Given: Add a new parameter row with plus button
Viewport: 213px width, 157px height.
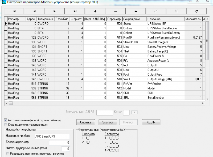Looking at the screenshot, I should pyautogui.click(x=95, y=11).
